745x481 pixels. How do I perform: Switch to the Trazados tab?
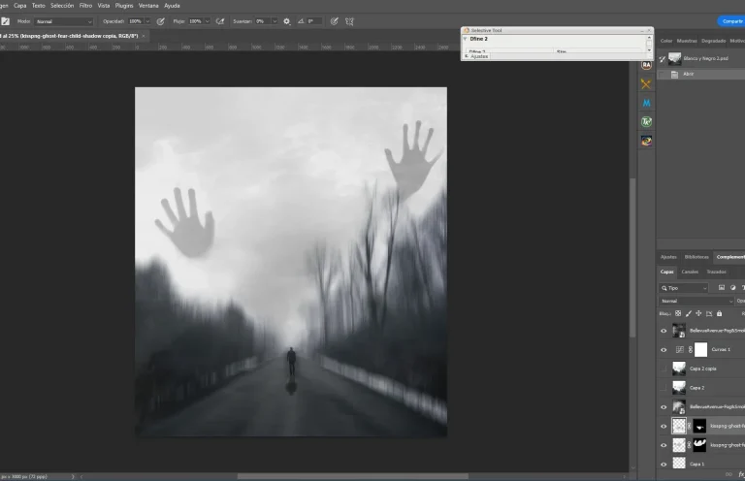coord(717,273)
